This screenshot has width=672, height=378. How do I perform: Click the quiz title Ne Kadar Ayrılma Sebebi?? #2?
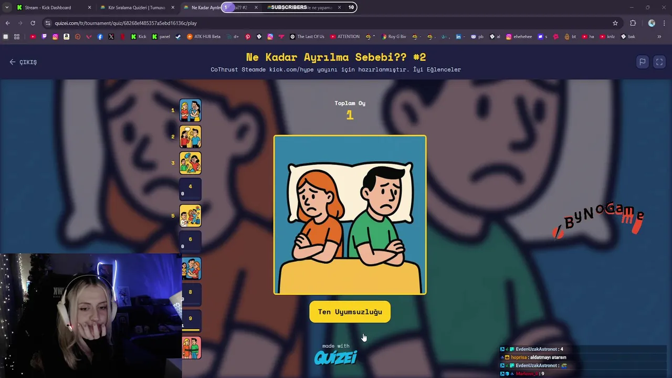pos(336,57)
